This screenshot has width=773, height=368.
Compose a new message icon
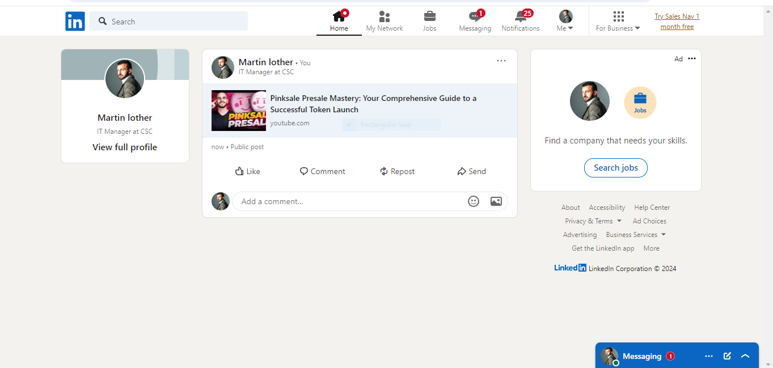[x=727, y=356]
